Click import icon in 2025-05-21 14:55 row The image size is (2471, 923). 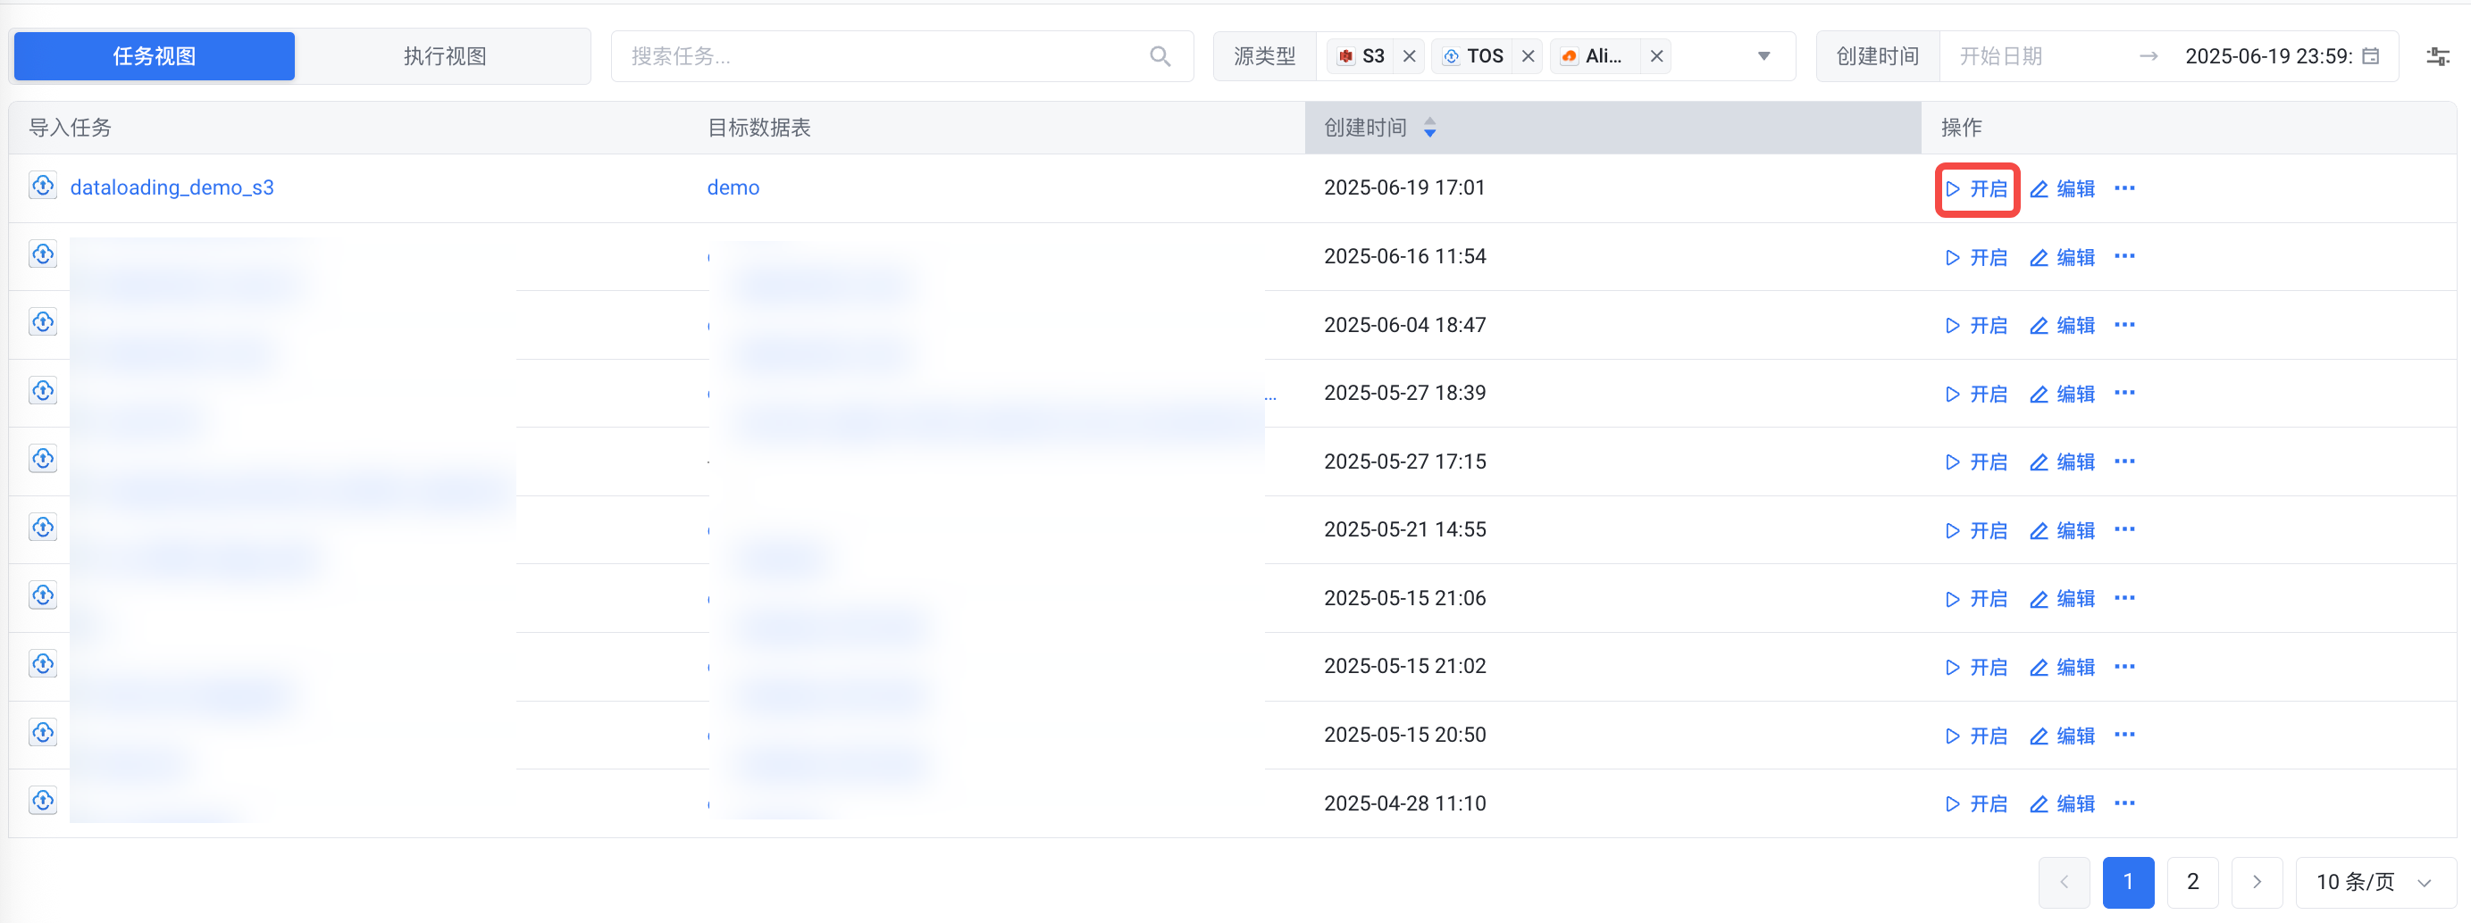point(42,528)
